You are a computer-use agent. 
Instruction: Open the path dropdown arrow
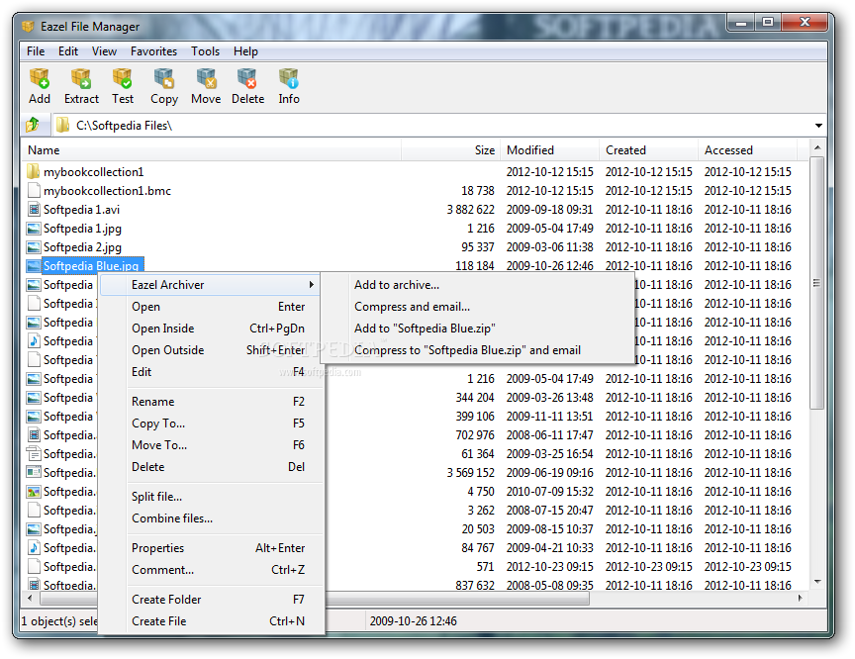[818, 126]
